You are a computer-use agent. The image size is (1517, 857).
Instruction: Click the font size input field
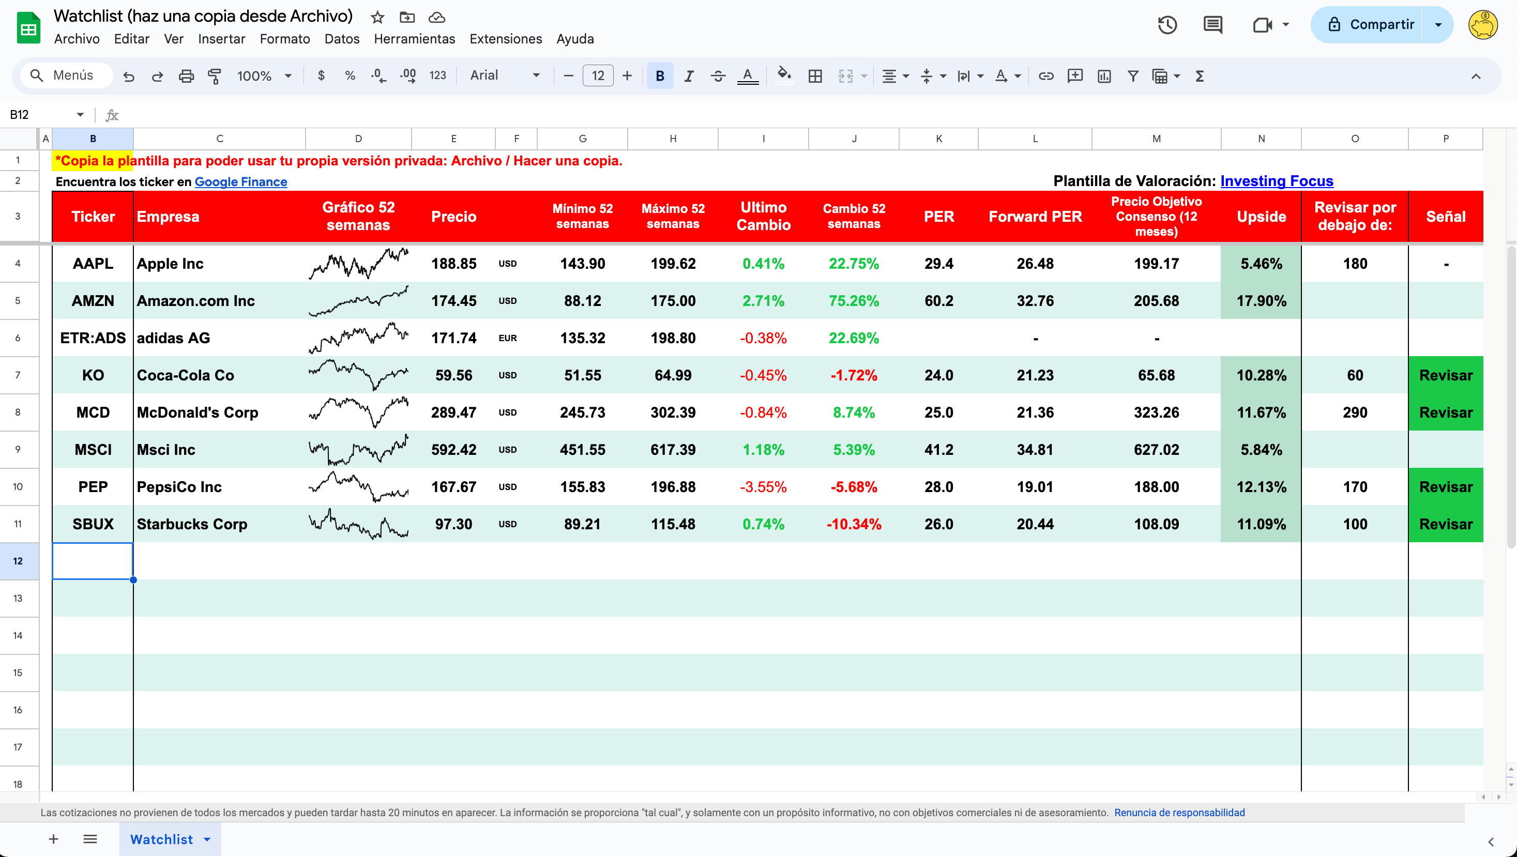tap(598, 76)
